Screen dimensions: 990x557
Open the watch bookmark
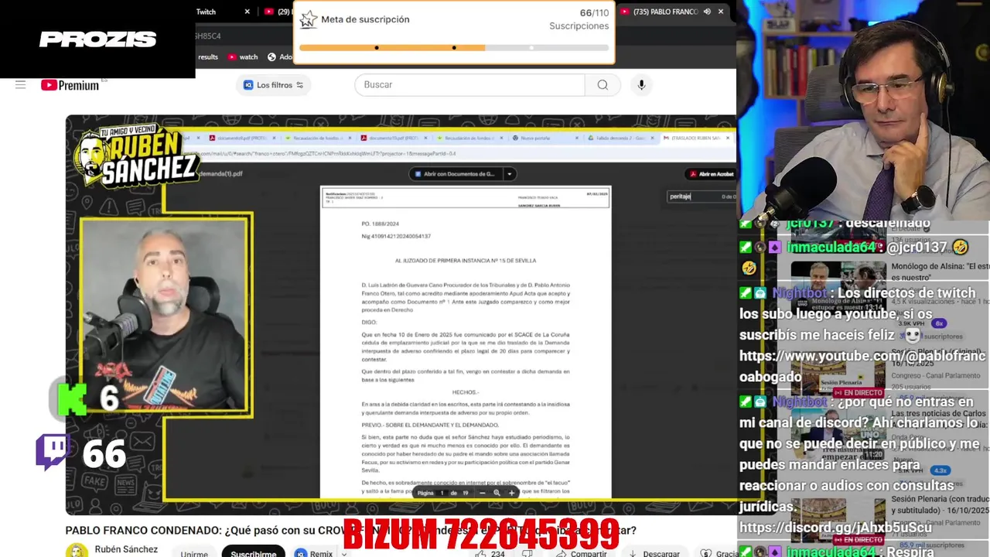243,56
